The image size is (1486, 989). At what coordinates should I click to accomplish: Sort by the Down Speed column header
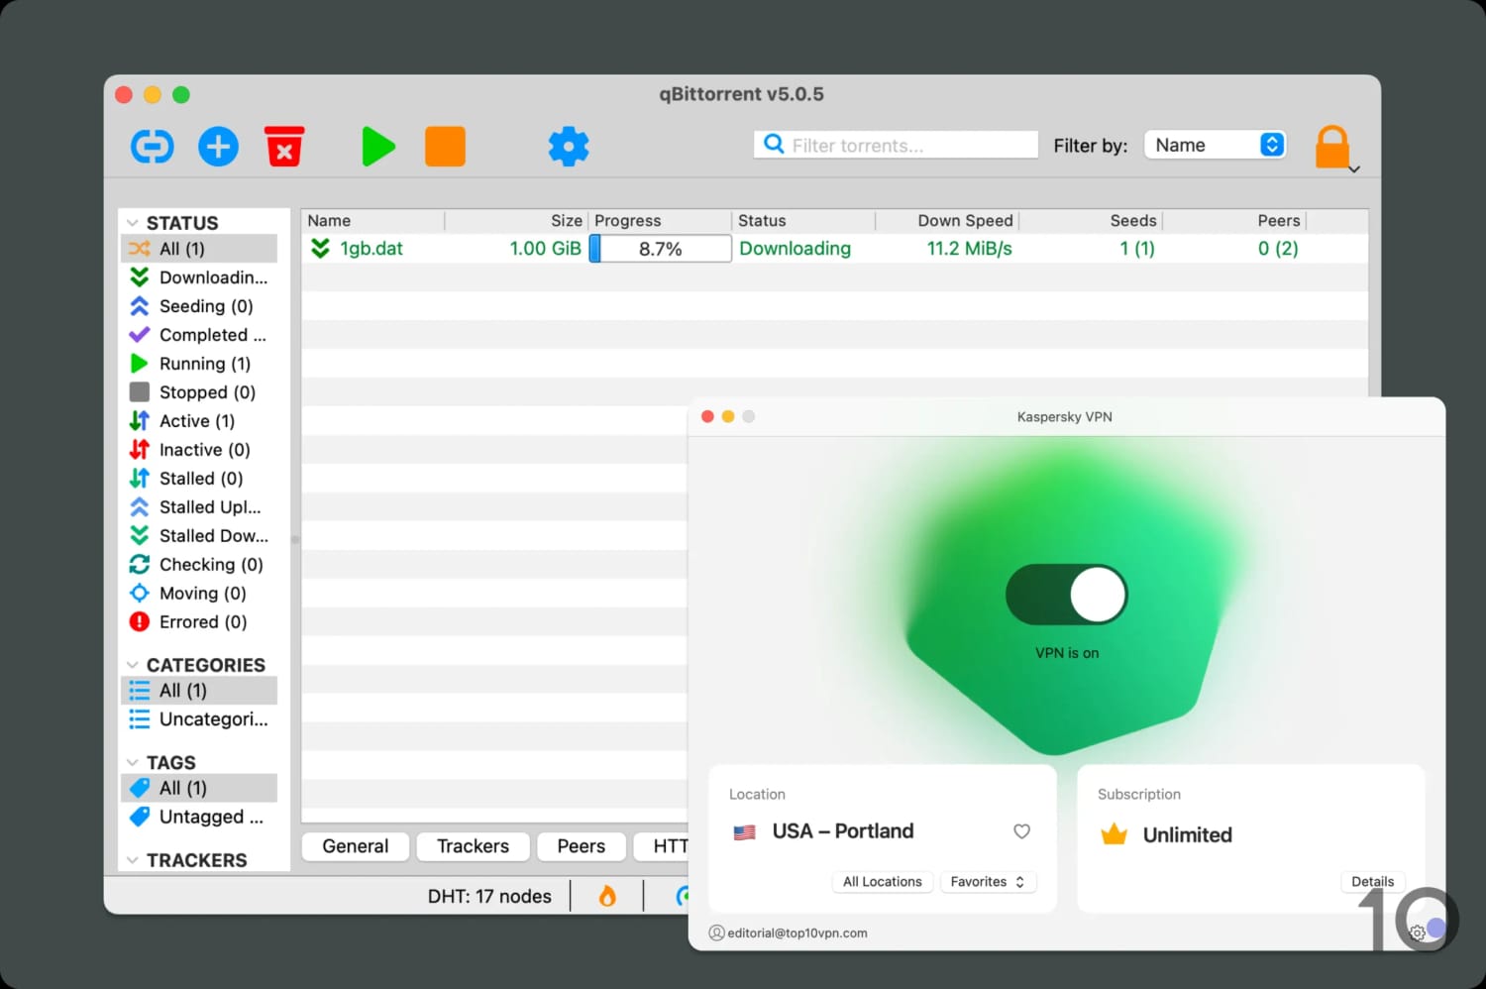947,221
